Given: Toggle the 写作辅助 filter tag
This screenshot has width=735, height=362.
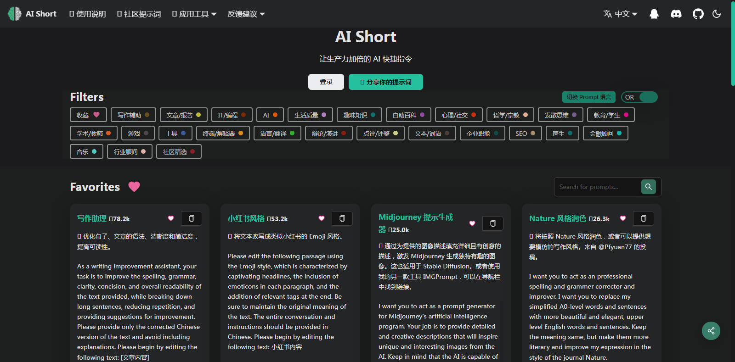Looking at the screenshot, I should [133, 115].
